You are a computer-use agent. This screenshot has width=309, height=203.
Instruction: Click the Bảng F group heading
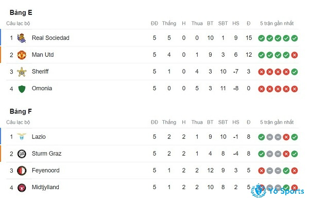pos(21,111)
